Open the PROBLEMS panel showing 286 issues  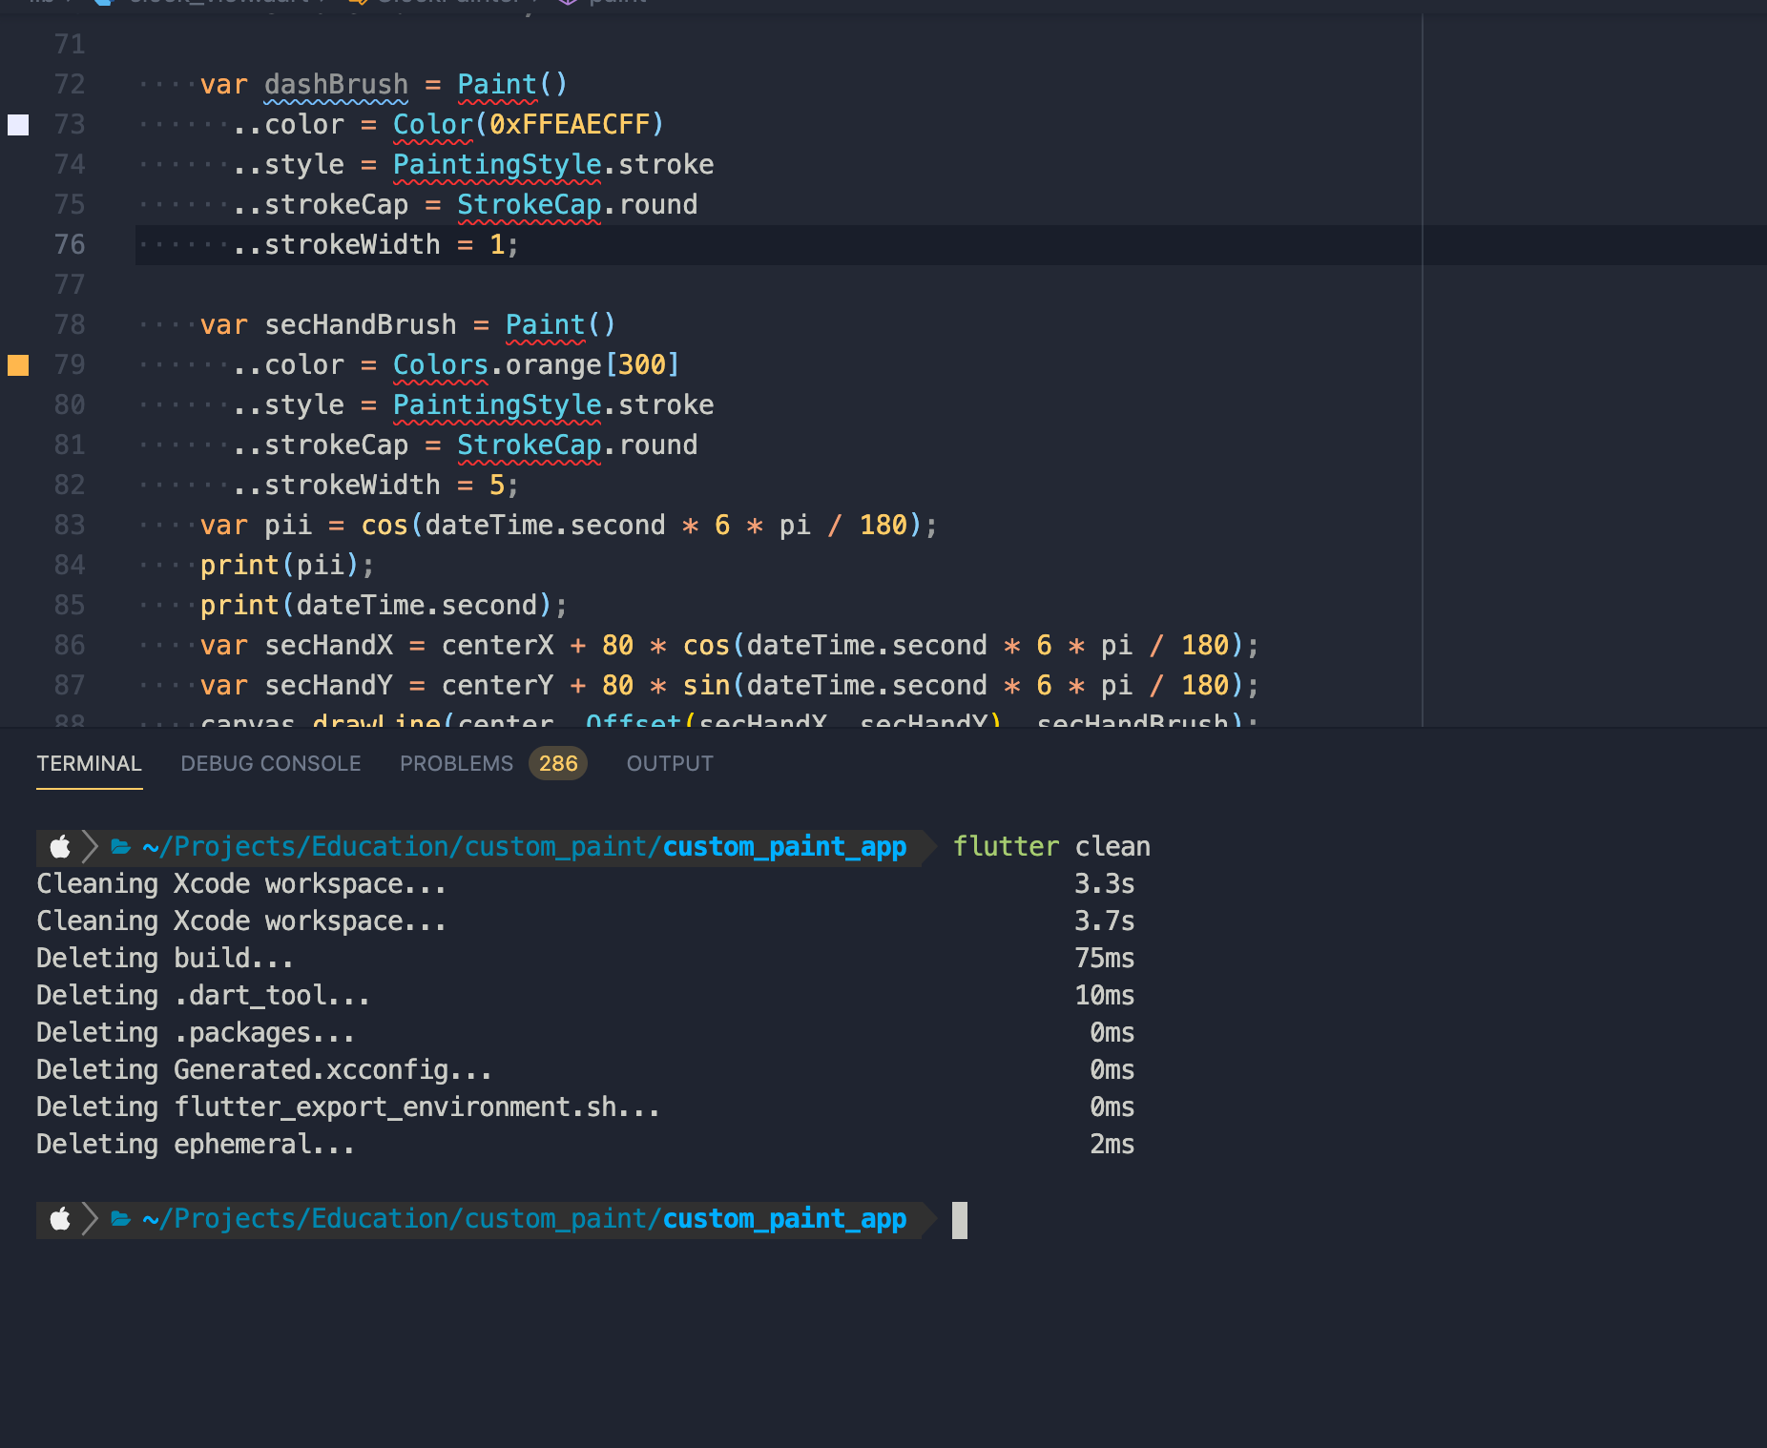tap(455, 763)
